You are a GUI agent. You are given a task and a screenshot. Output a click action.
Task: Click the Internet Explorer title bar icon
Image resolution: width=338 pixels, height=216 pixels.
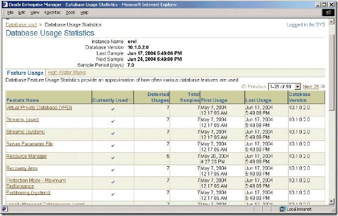[5, 4]
